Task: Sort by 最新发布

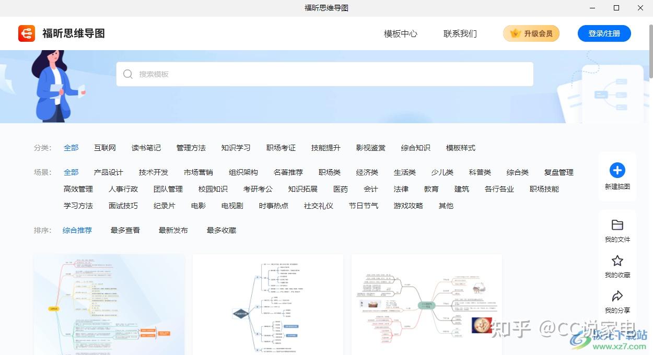Action: point(173,230)
